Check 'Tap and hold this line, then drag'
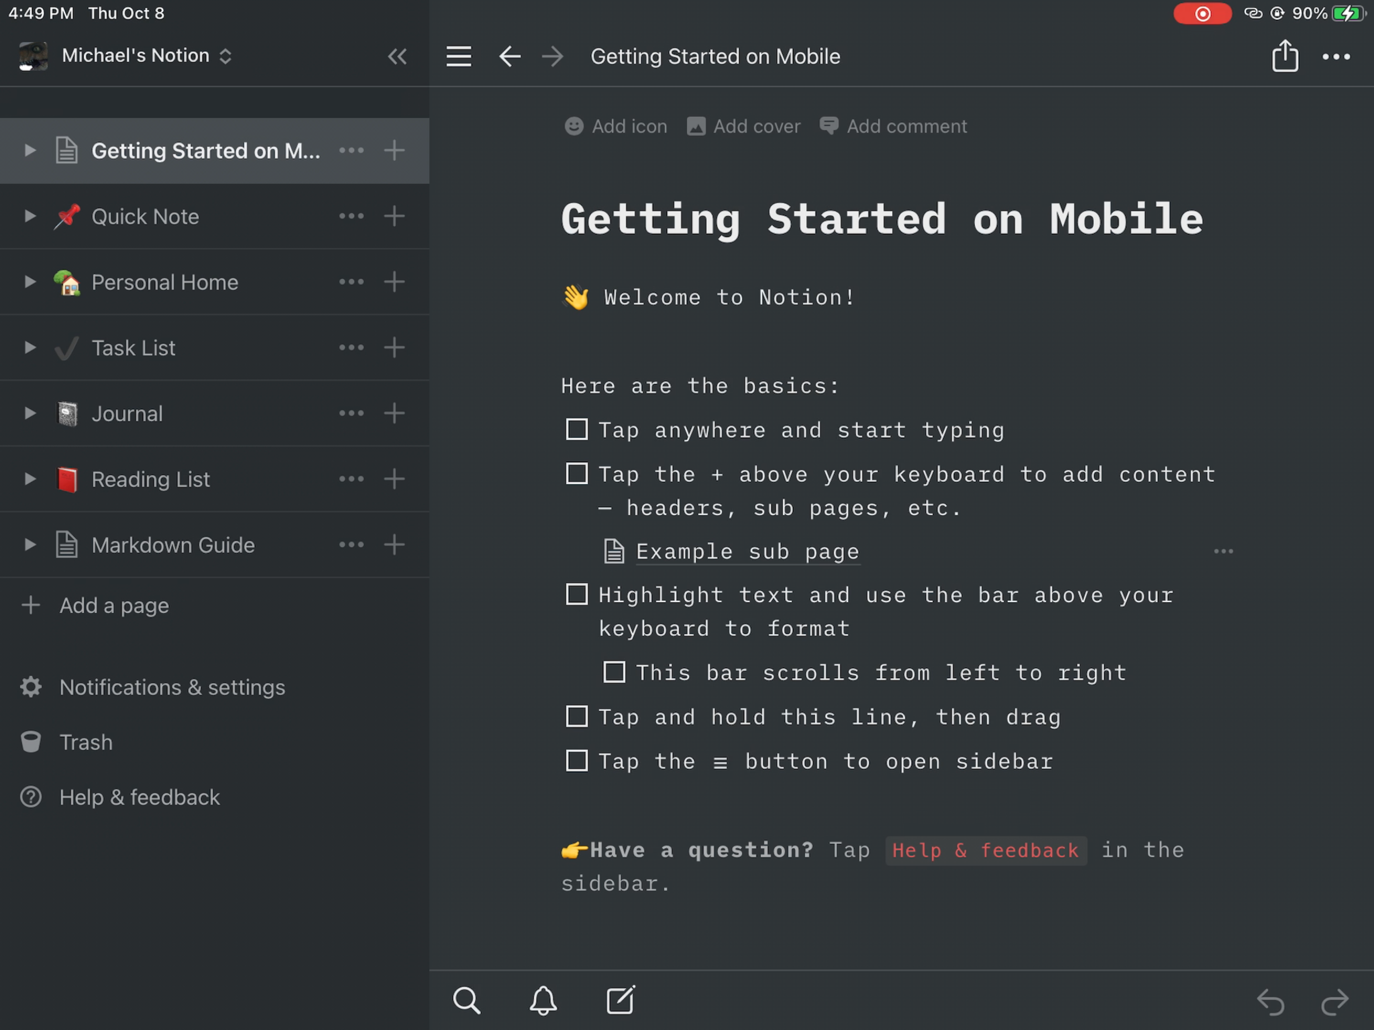Screen dimensions: 1374x1030 [x=577, y=716]
